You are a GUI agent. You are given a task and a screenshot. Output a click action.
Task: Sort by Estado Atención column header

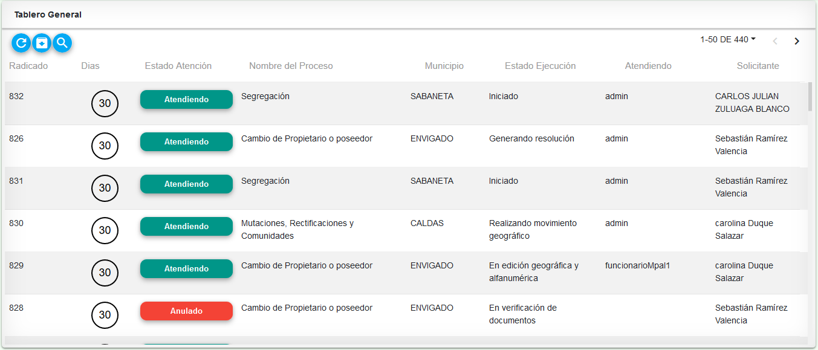(178, 66)
